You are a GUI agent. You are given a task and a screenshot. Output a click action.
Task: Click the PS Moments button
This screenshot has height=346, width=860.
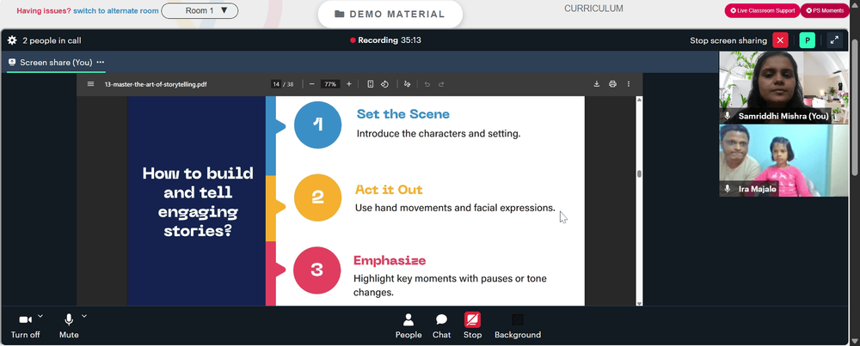[x=825, y=10]
